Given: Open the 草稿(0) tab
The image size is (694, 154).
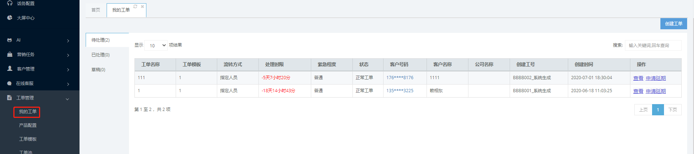Looking at the screenshot, I should tap(98, 70).
